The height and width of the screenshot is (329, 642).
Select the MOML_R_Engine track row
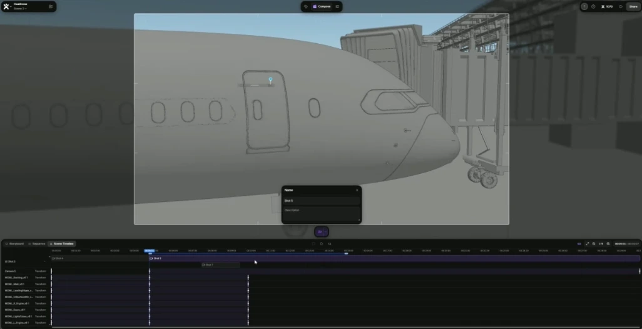[x=26, y=303]
